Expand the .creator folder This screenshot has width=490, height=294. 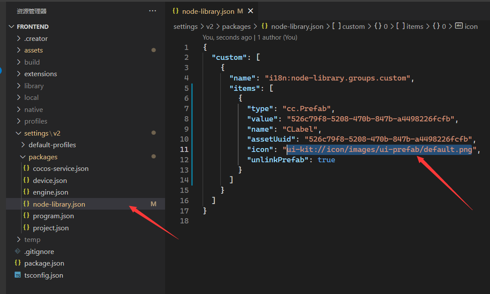19,38
